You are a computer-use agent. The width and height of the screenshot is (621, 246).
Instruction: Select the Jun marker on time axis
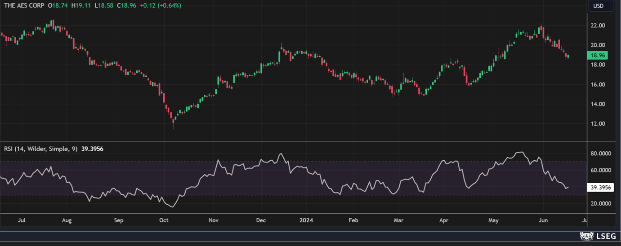(543, 220)
